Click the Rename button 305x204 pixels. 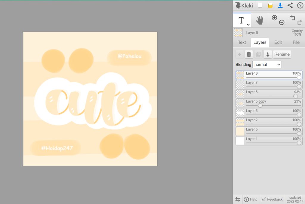[x=282, y=54]
